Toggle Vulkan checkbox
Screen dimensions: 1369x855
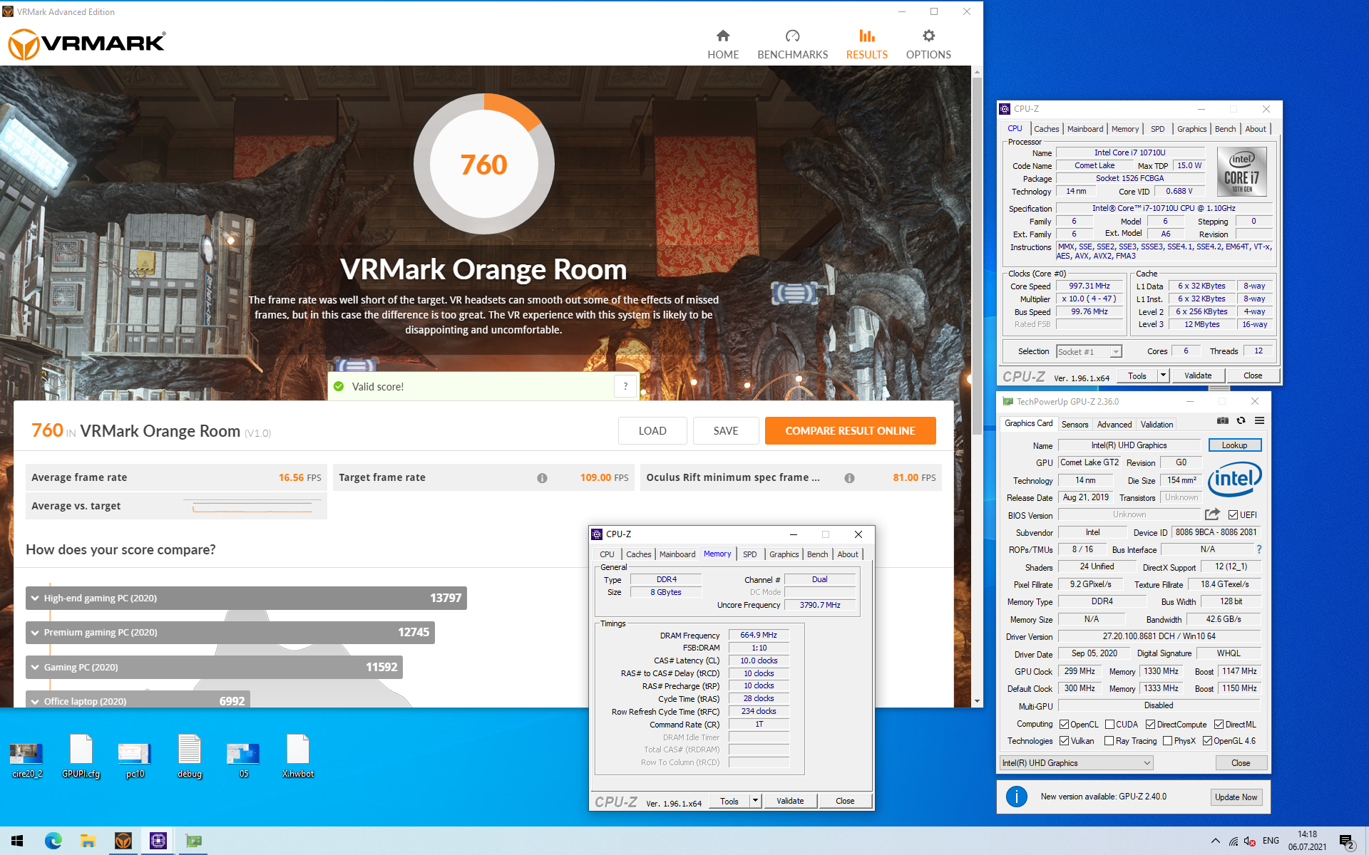[1064, 741]
